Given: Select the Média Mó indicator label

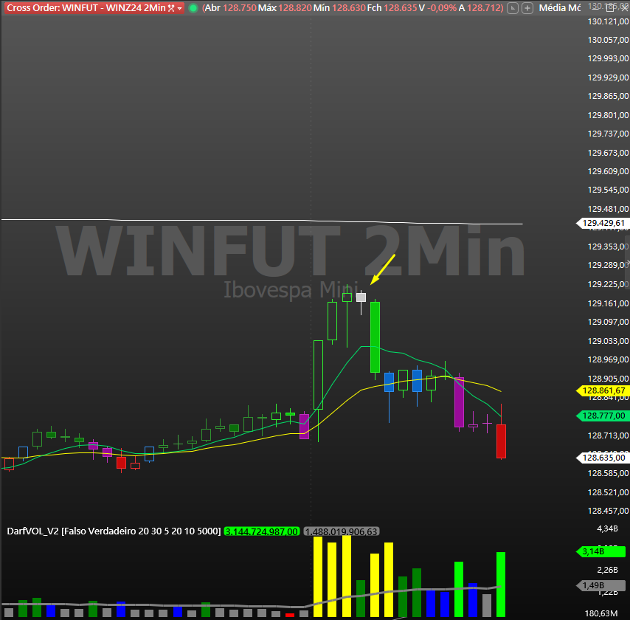Looking at the screenshot, I should point(559,7).
